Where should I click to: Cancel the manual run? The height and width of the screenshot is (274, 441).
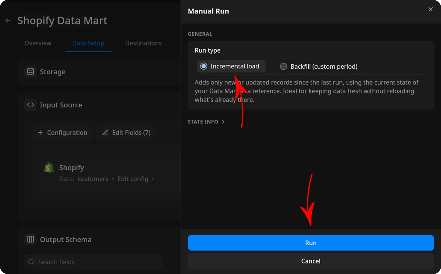311,261
